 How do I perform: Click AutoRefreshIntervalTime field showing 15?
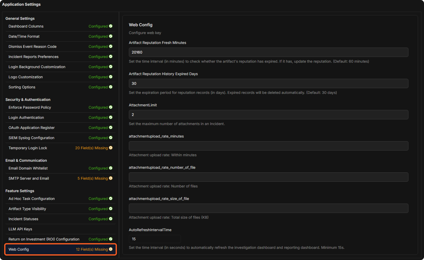[155, 239]
